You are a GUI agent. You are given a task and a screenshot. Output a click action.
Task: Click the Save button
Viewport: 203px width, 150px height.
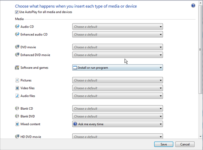tap(164, 144)
